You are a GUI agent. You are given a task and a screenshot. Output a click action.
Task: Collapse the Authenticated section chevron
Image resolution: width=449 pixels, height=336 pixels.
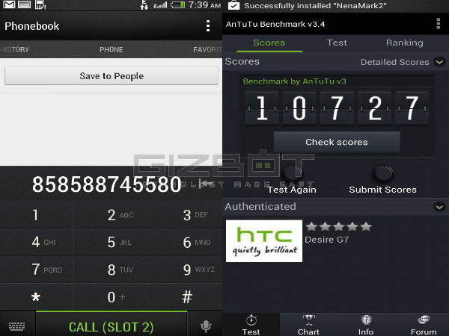pos(439,207)
